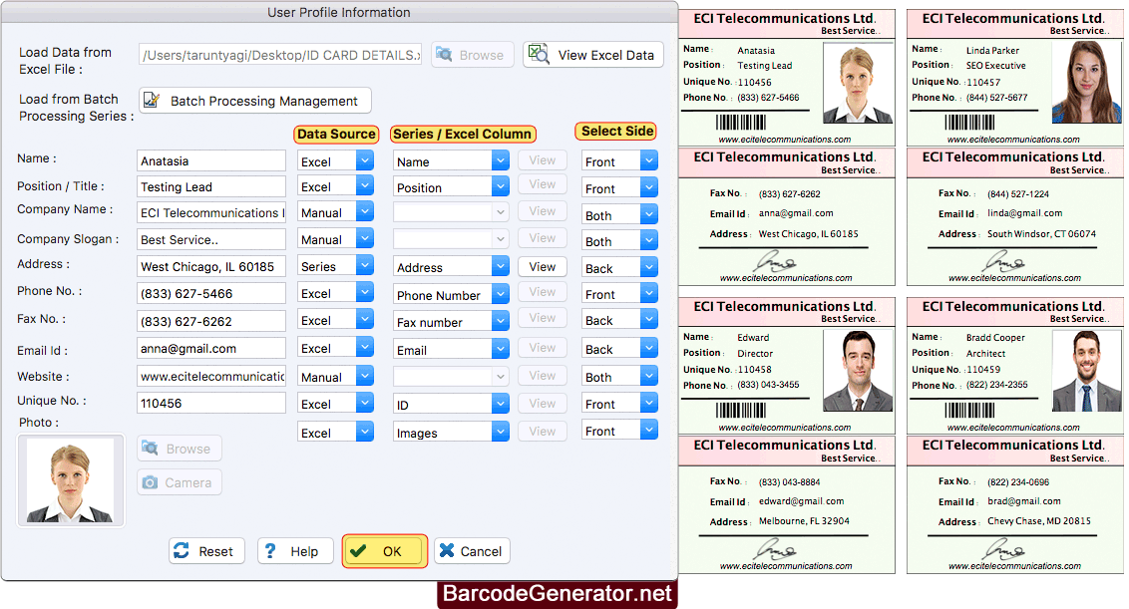This screenshot has height=609, width=1129.
Task: Click the barcode on Linda Parker's ID card
Action: coord(969,122)
